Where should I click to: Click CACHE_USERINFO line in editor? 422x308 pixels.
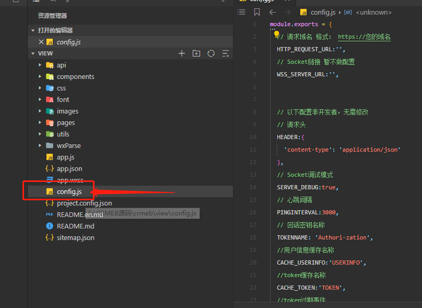pyautogui.click(x=322, y=263)
